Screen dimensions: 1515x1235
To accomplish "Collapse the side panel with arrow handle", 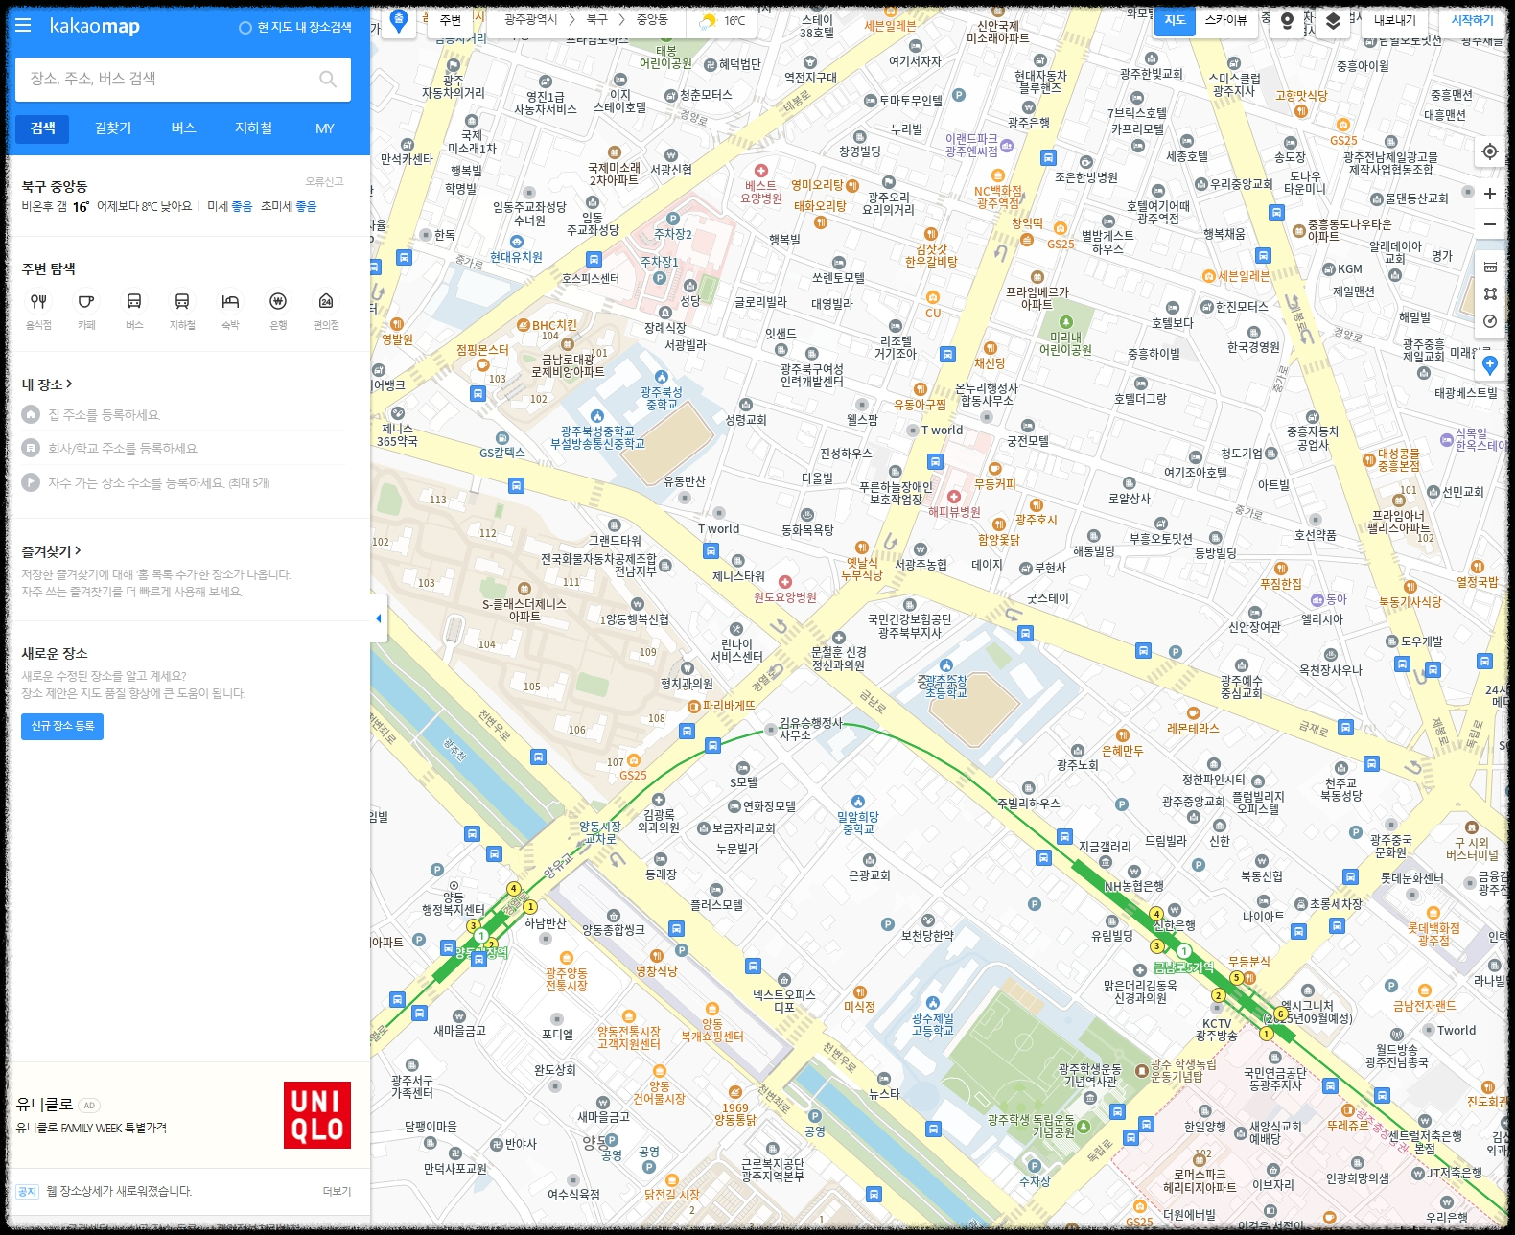I will click(x=378, y=618).
